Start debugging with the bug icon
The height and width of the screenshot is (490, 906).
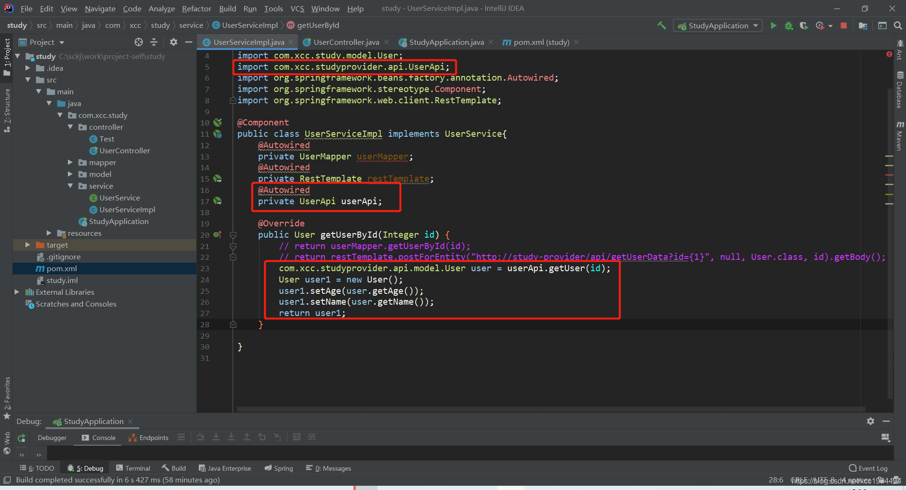[789, 25]
